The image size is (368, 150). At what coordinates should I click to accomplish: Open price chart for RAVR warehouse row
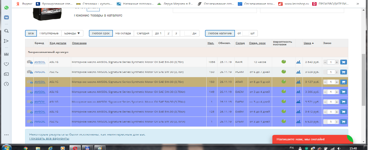click(x=298, y=62)
